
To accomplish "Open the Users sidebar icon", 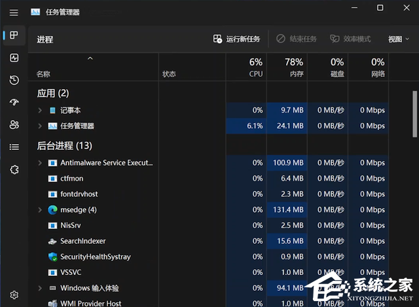I will point(14,124).
